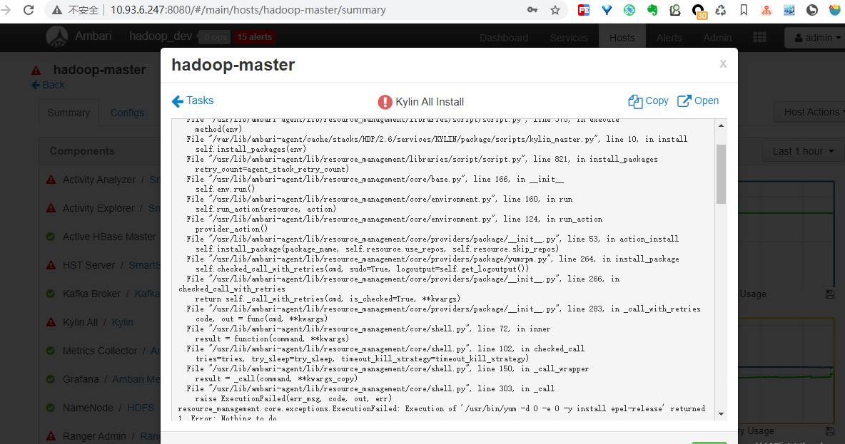Image resolution: width=845 pixels, height=444 pixels.
Task: Open the views grid icon
Action: 760,37
